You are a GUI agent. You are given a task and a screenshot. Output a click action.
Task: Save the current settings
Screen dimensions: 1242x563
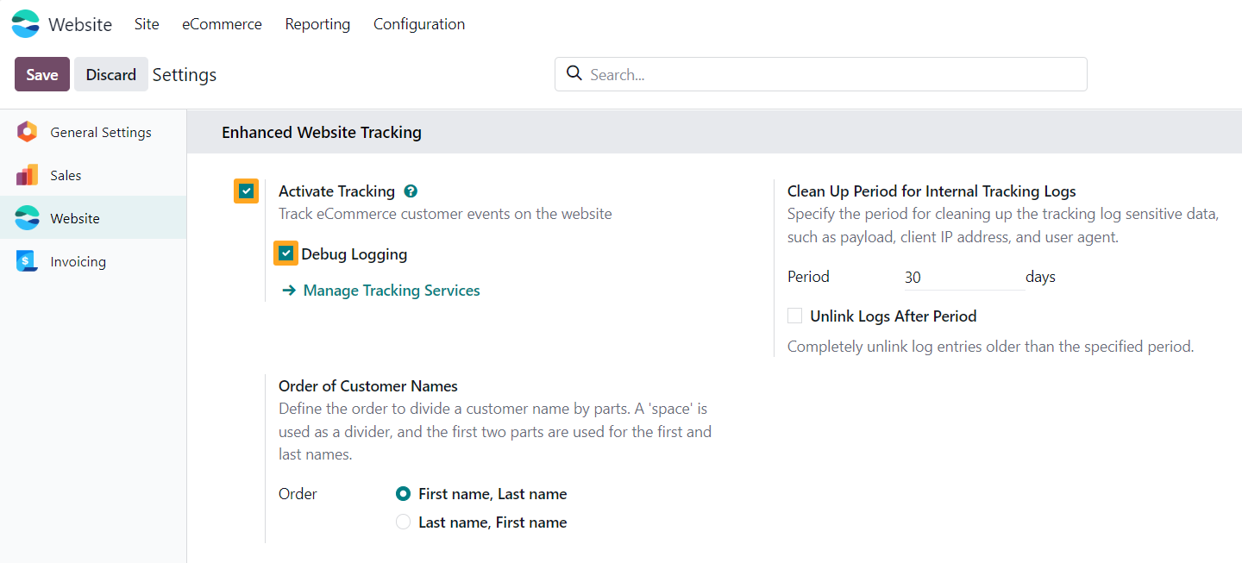pyautogui.click(x=41, y=74)
